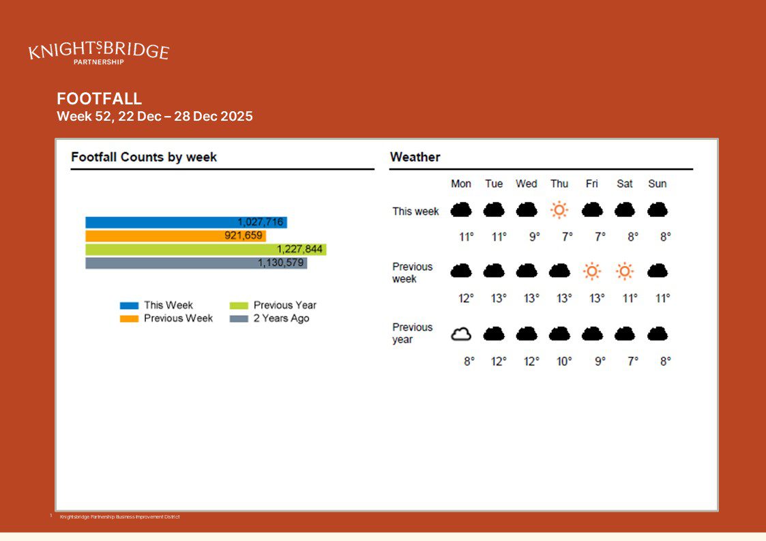This screenshot has height=541, width=766.
Task: Click previous year's Sunday cloud icon
Action: (657, 334)
